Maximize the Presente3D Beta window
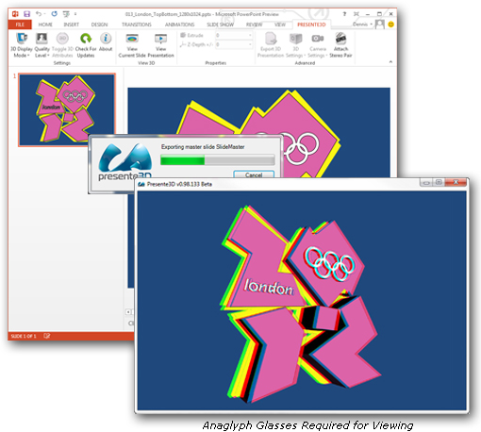 click(439, 182)
